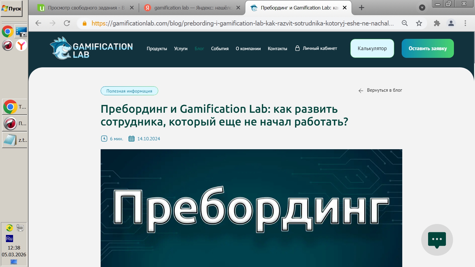Click the Калькулятор button
475x267 pixels.
[x=372, y=48]
